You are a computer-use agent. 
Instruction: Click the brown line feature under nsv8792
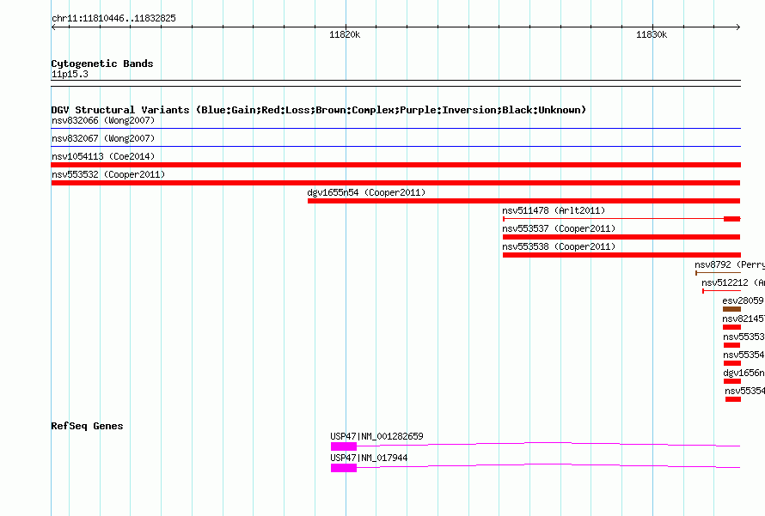(x=719, y=273)
